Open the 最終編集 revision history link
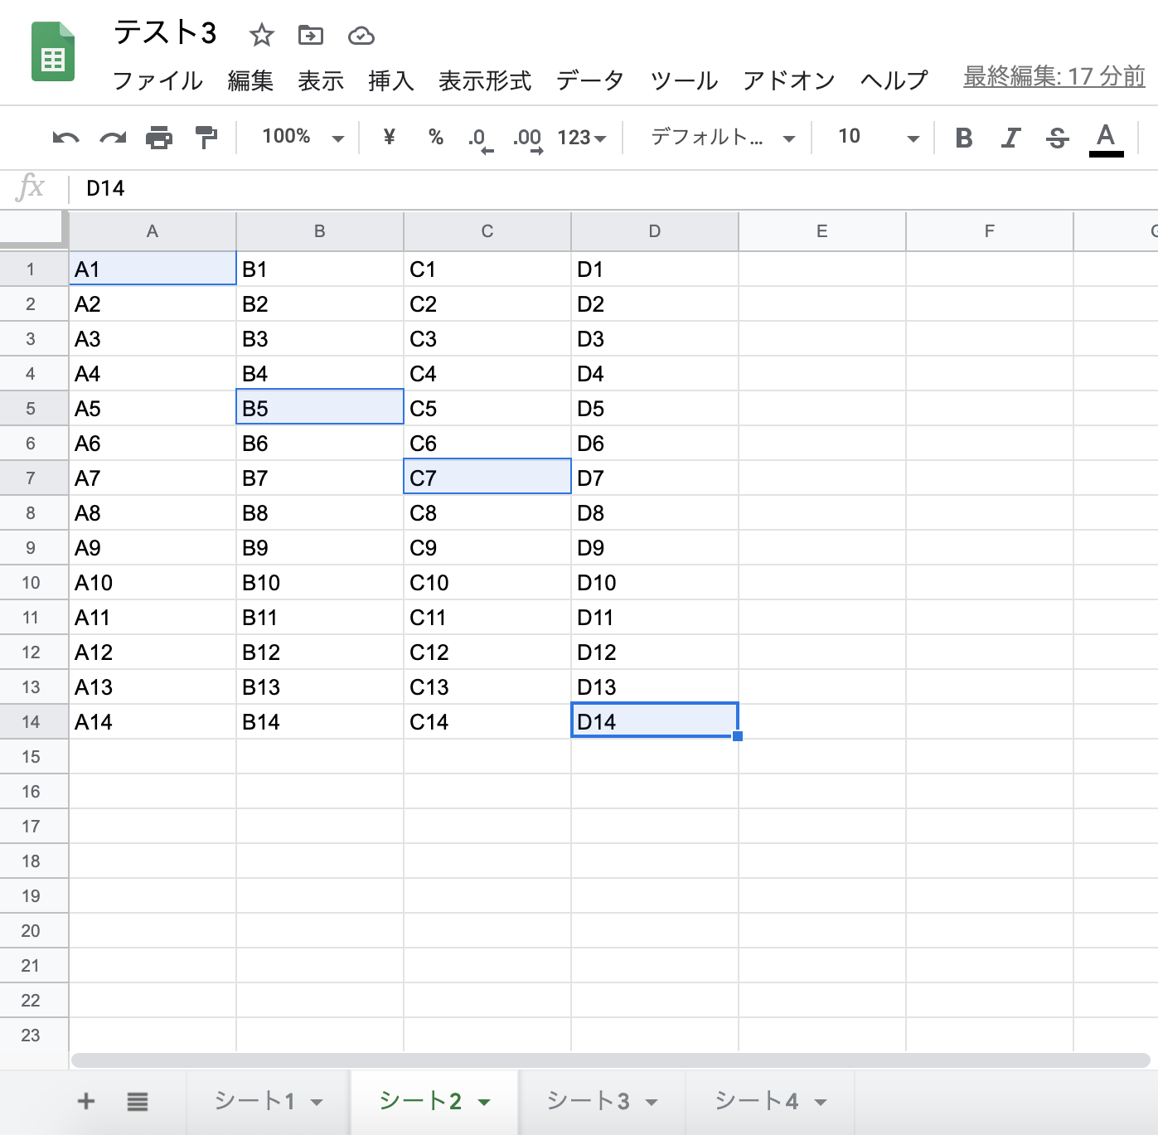This screenshot has width=1158, height=1135. pos(1054,77)
